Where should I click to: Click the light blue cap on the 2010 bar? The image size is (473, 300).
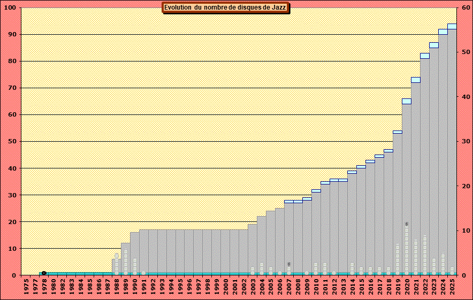pyautogui.click(x=316, y=191)
